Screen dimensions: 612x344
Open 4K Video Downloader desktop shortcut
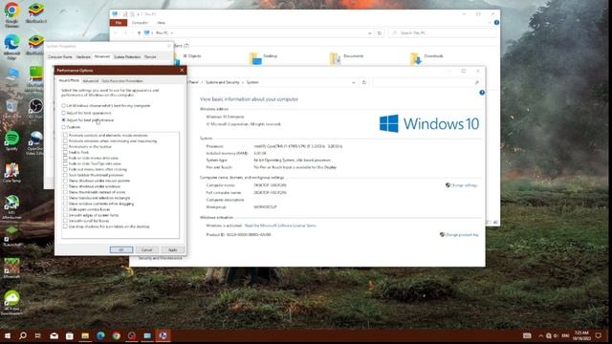[11, 302]
